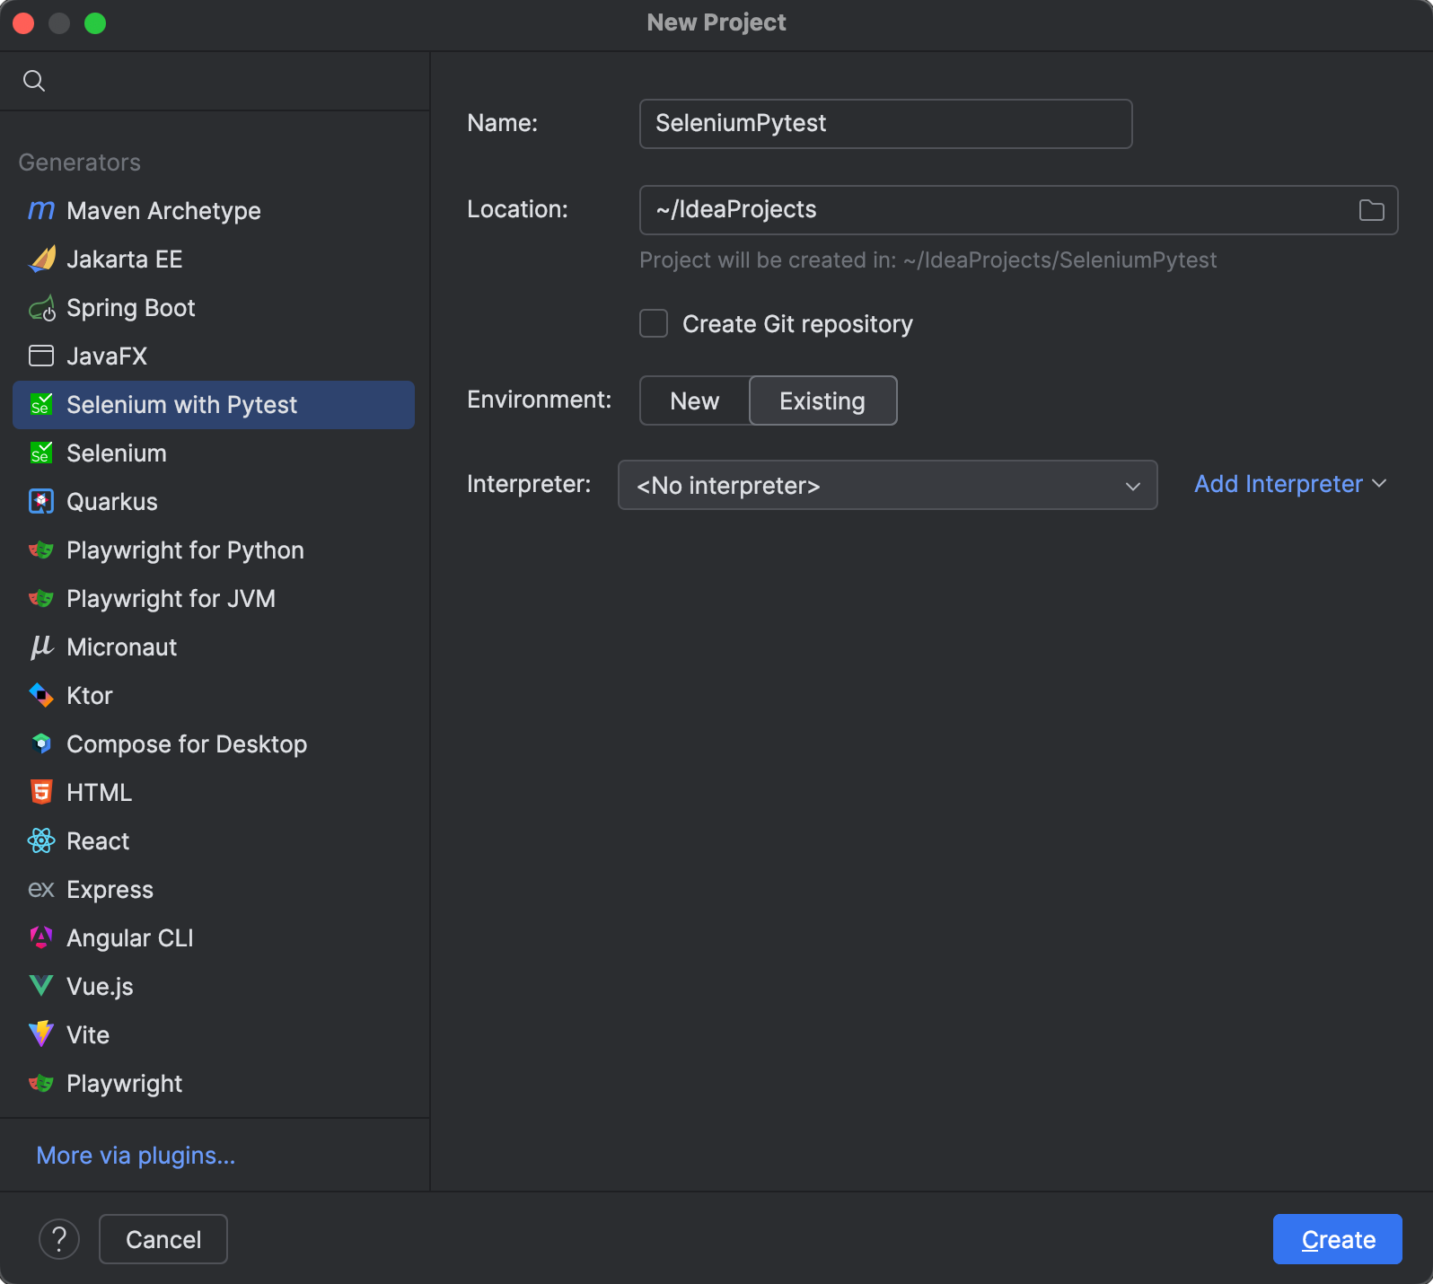Click the Selenium with Pytest label
The height and width of the screenshot is (1284, 1433).
point(181,405)
